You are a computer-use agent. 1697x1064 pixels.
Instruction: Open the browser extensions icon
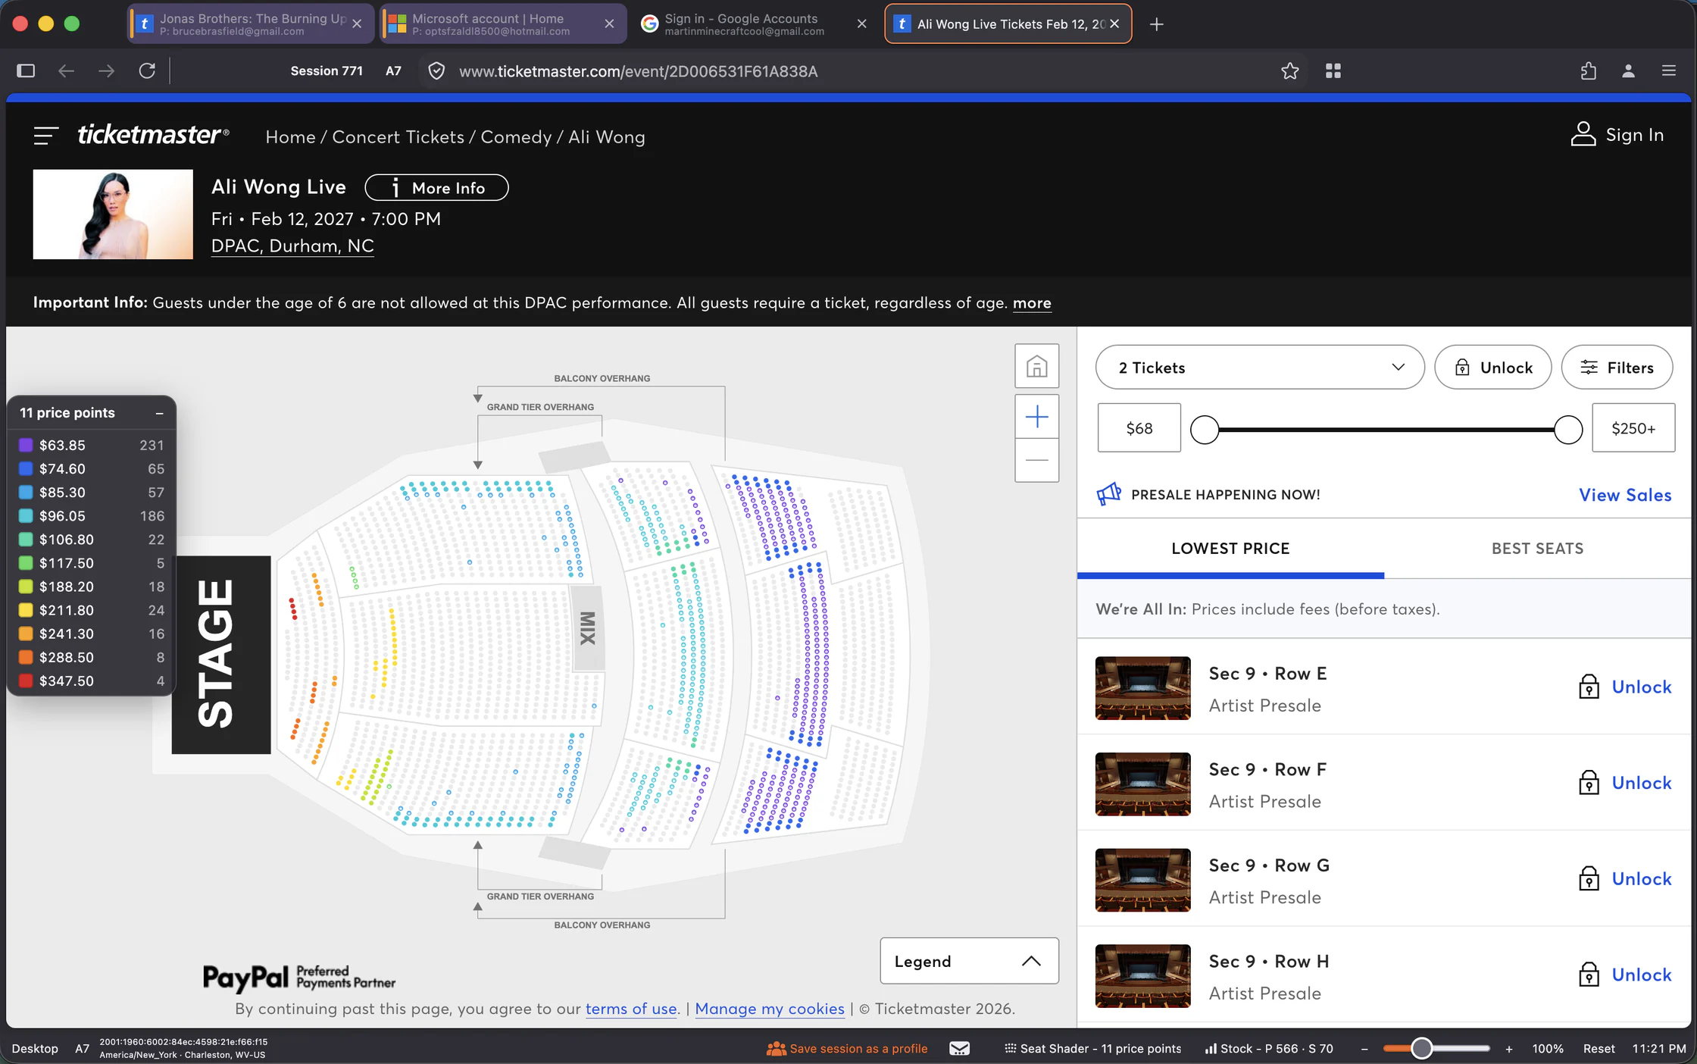point(1589,70)
